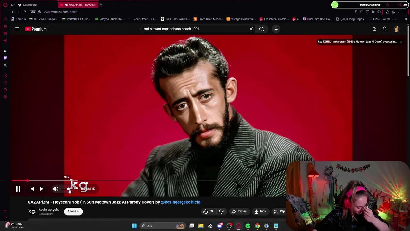Open the Opera easy setup menu icon
This screenshot has height=231, width=410.
[405, 12]
